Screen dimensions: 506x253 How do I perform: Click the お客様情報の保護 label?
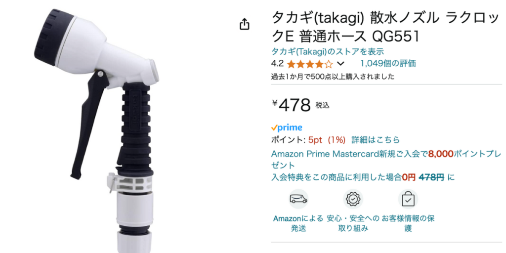click(408, 223)
